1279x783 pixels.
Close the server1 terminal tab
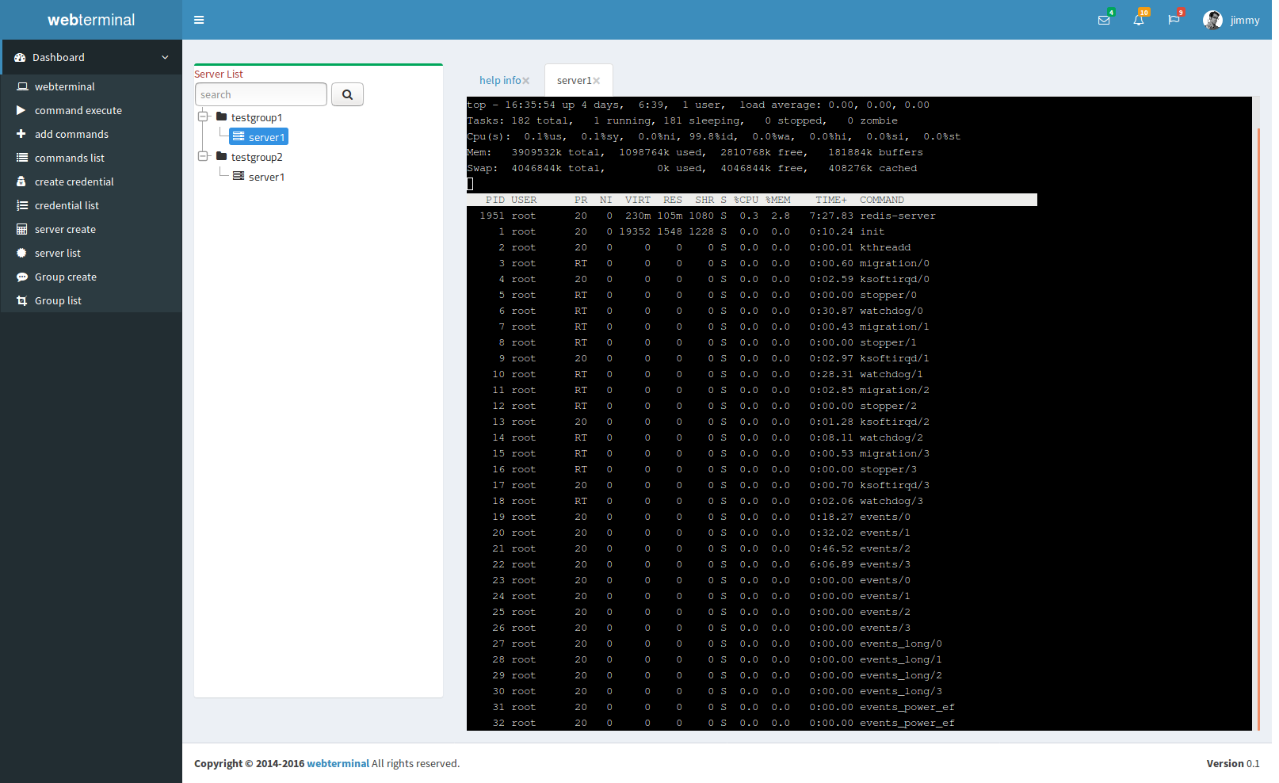click(x=597, y=81)
